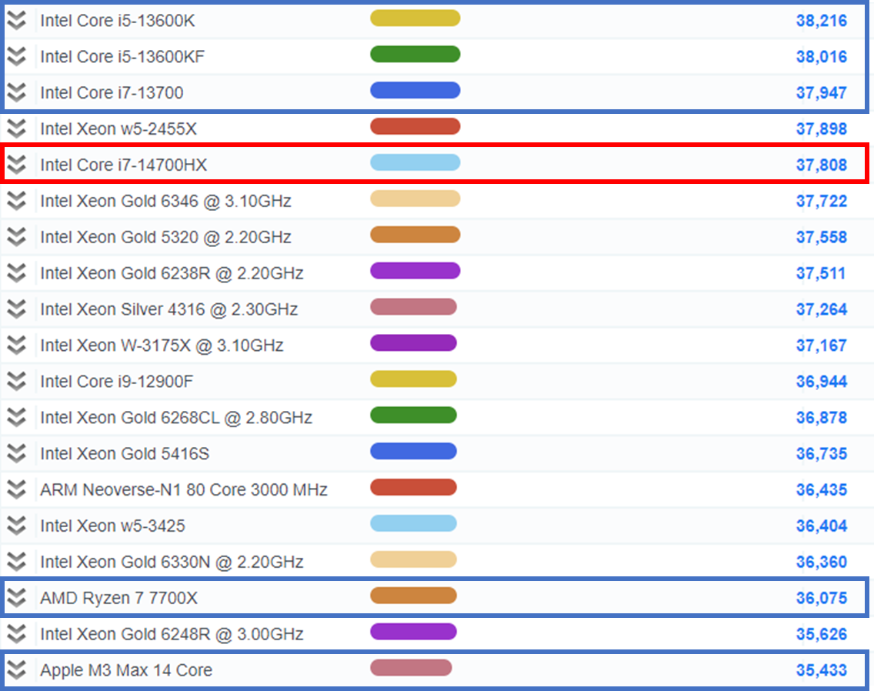Click the score 37,722
874x691 pixels.
click(822, 201)
